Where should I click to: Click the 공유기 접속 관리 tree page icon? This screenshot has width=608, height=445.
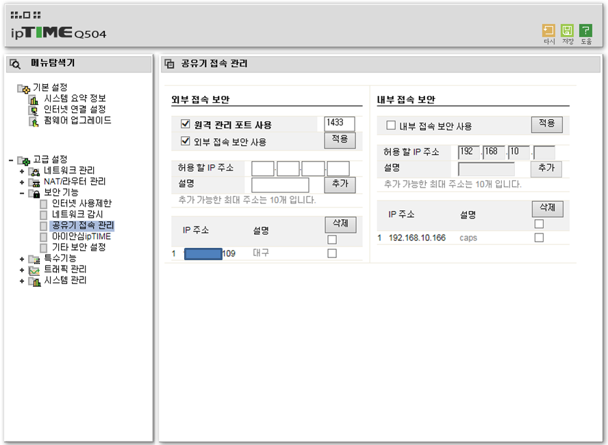[x=44, y=226]
